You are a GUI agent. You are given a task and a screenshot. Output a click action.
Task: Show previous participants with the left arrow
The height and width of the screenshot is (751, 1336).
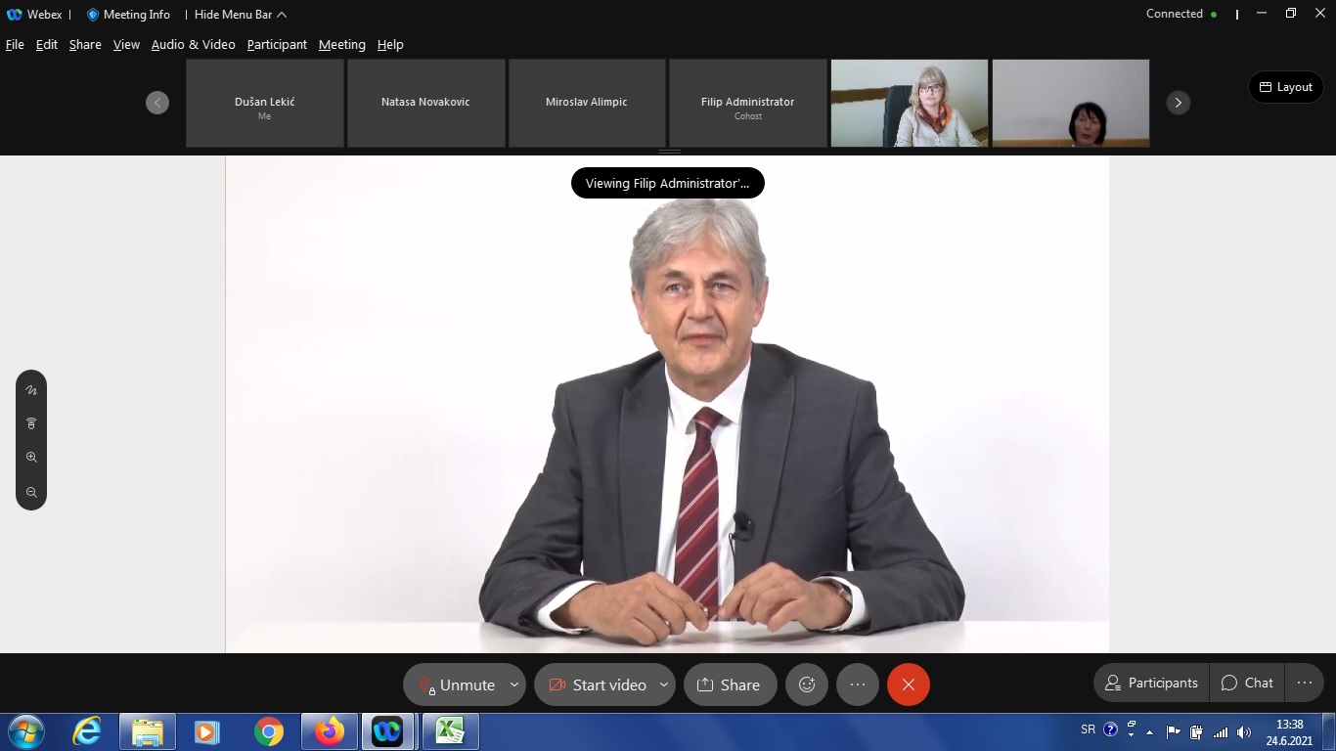click(157, 103)
